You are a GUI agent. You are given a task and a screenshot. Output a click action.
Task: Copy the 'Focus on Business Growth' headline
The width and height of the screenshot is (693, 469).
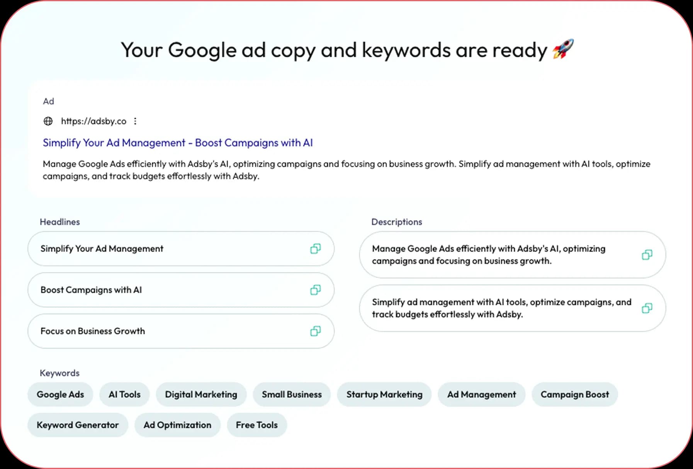coord(315,331)
